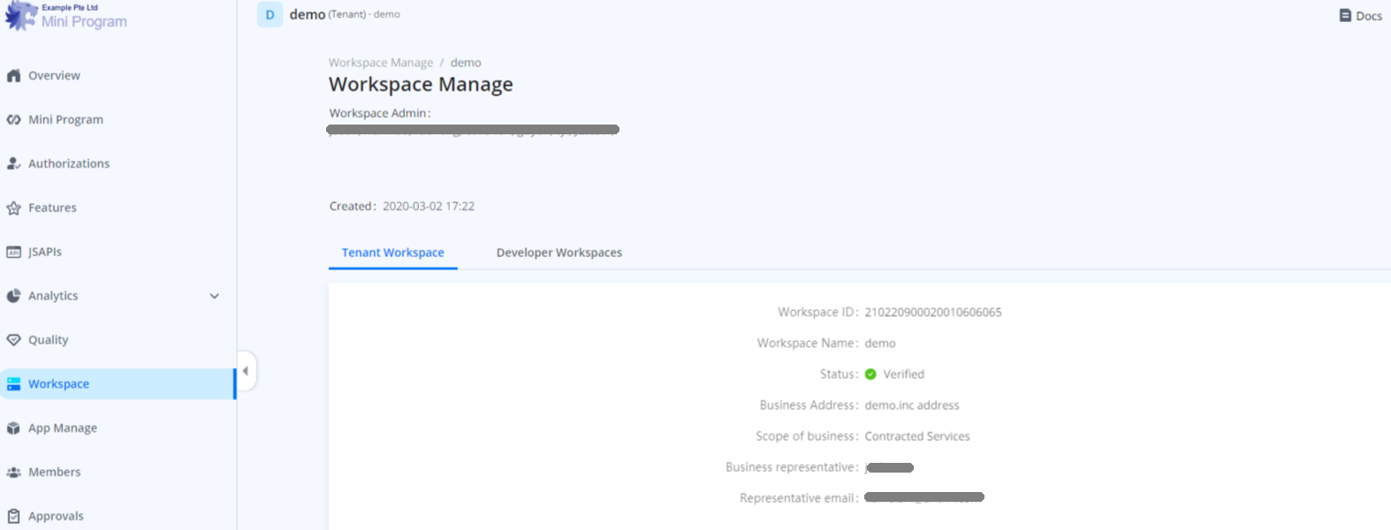
Task: Click the Workspace Admin label
Action: [380, 113]
